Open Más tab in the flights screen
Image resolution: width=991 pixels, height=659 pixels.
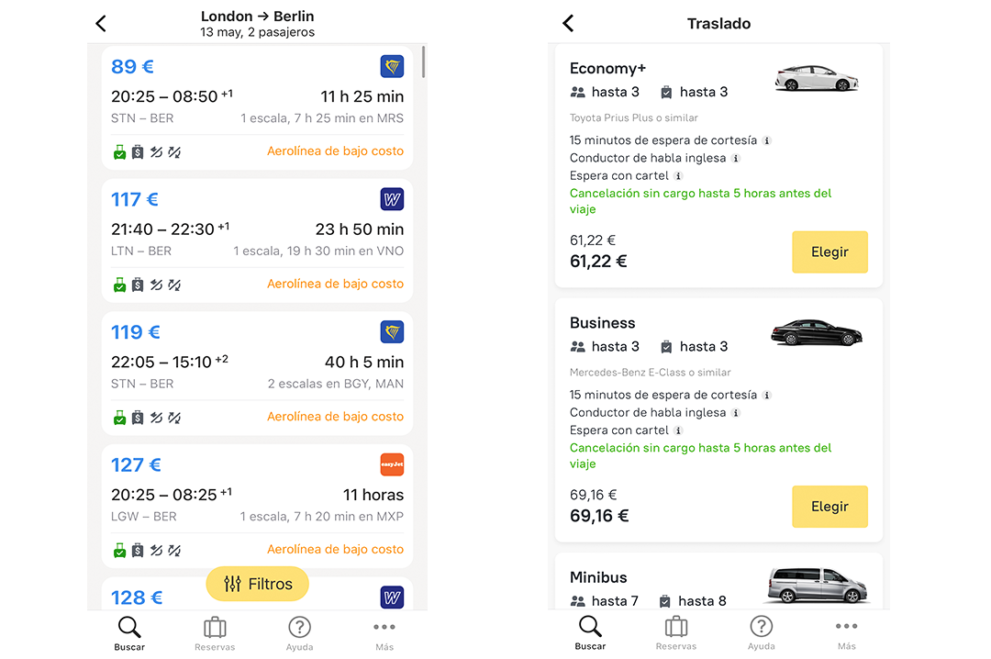click(384, 633)
